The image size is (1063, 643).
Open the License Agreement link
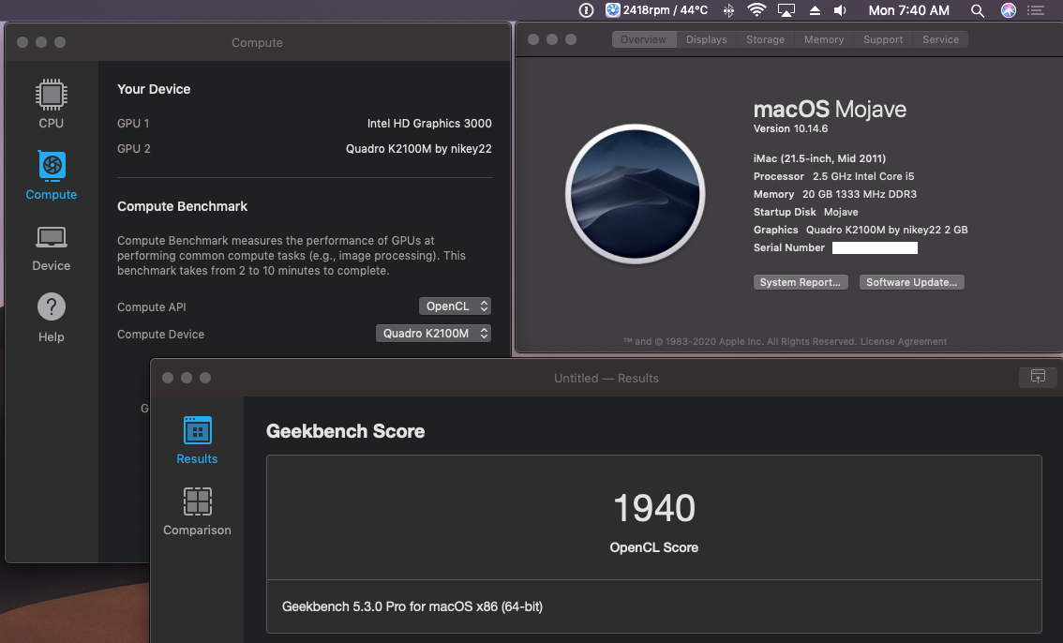point(903,341)
